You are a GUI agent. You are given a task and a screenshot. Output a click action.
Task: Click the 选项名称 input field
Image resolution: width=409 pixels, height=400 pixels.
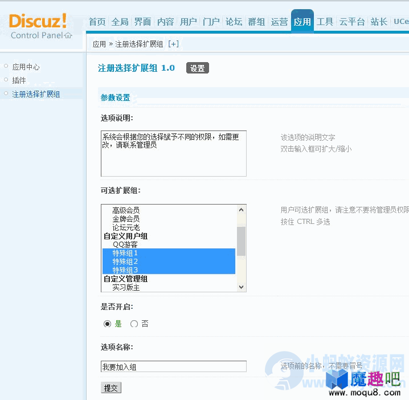pyautogui.click(x=174, y=366)
